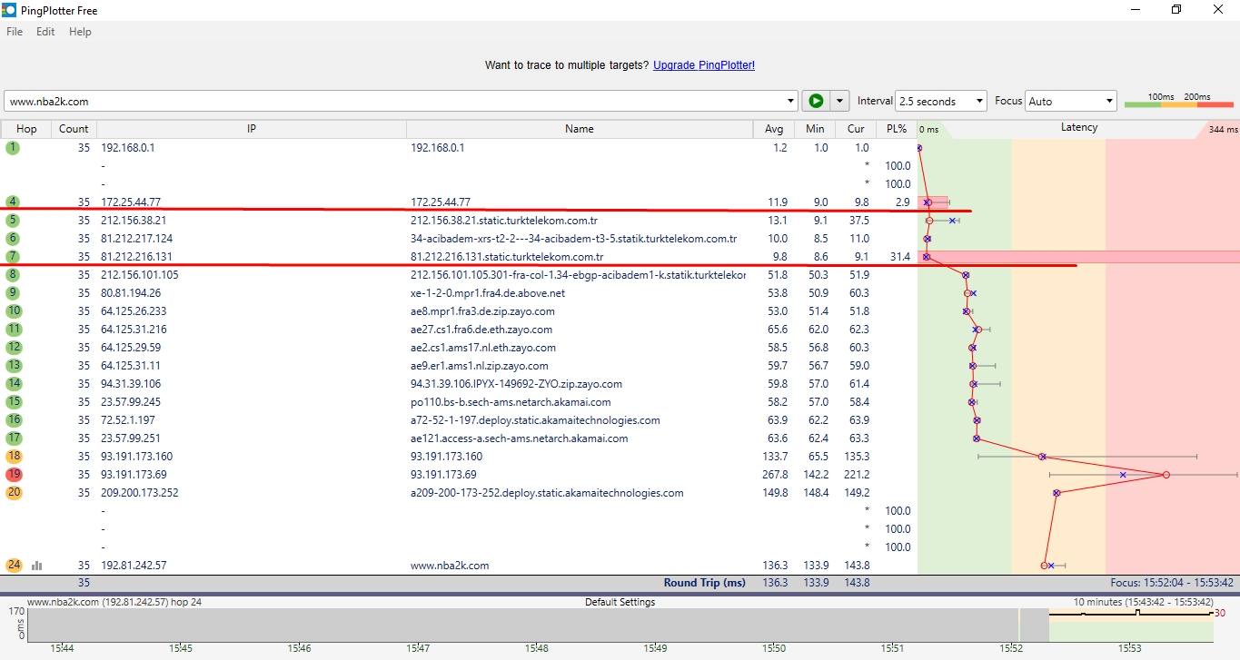Select hop 10 green circle icon
1240x660 pixels.
[x=14, y=311]
